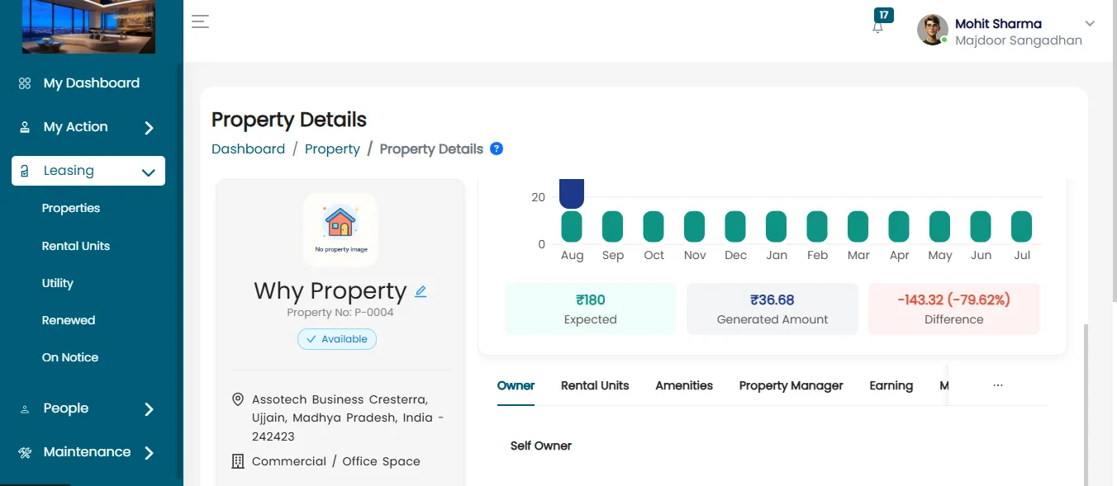Click the edit pencil next to Why Property
1117x486 pixels.
[x=421, y=291]
